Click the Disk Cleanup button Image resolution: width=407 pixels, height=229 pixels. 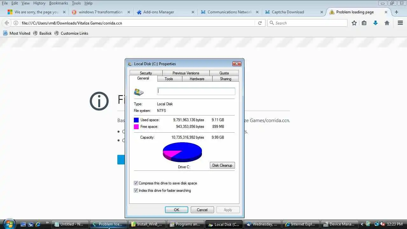click(222, 165)
